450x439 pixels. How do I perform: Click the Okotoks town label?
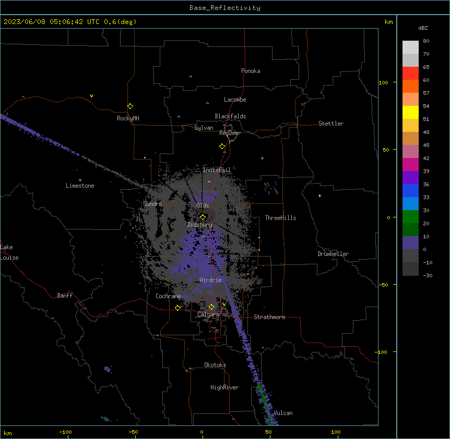pos(215,365)
